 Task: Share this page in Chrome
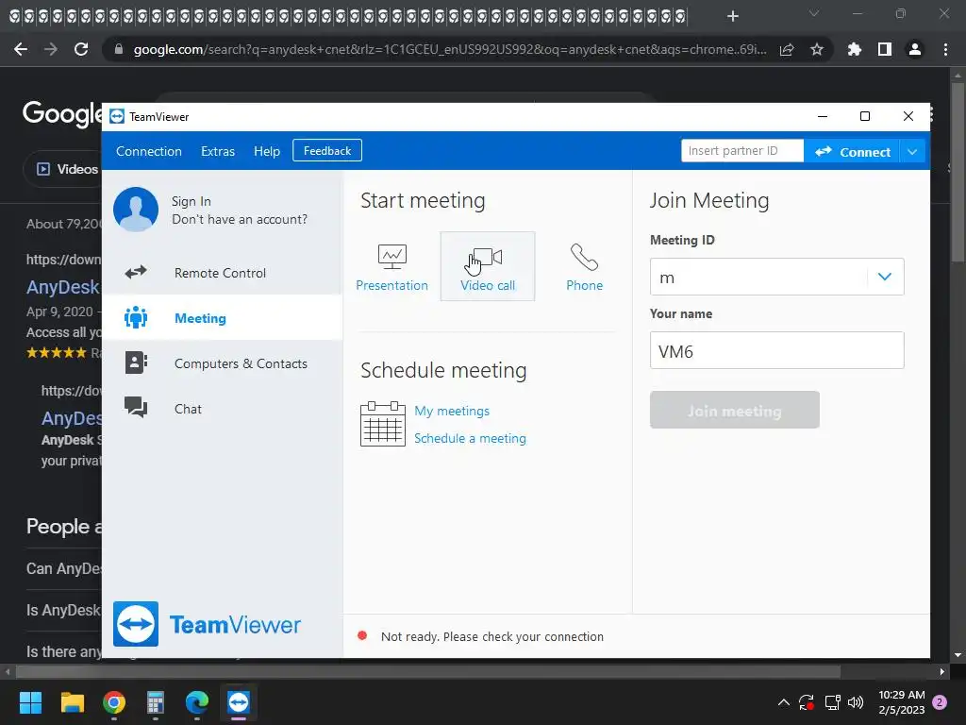tap(787, 49)
